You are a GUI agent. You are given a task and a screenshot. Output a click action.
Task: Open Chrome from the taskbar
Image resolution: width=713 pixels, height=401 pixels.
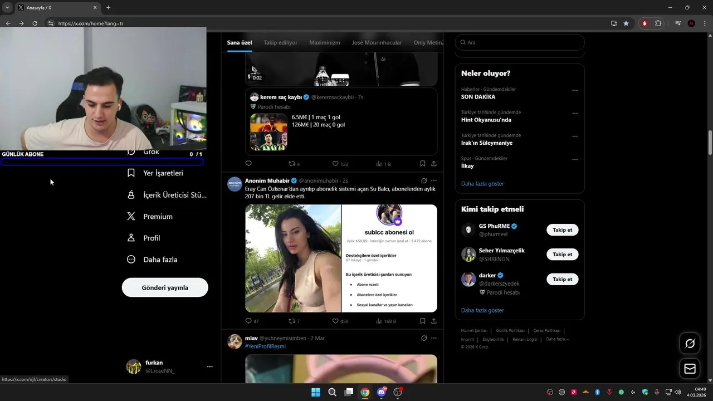tap(365, 392)
